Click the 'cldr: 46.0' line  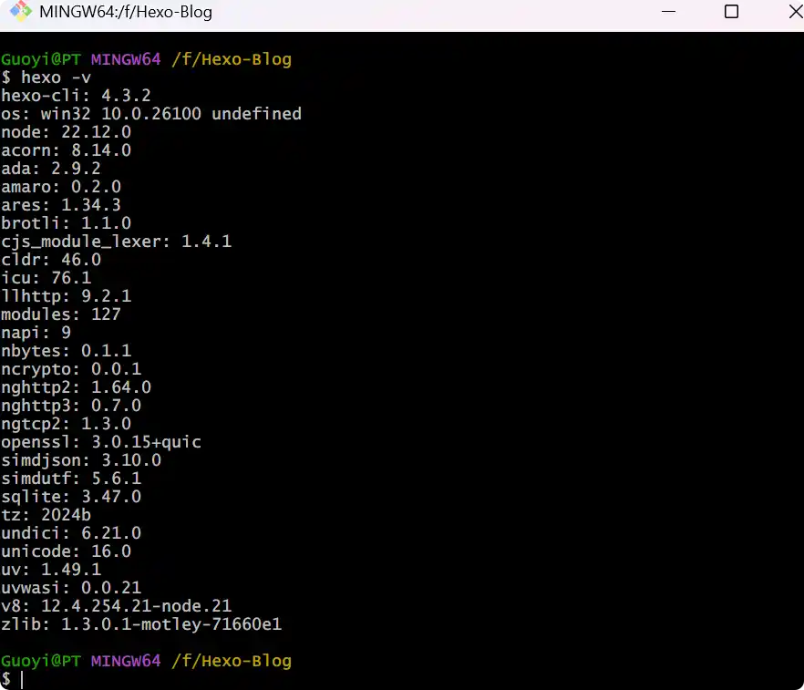pyautogui.click(x=51, y=260)
